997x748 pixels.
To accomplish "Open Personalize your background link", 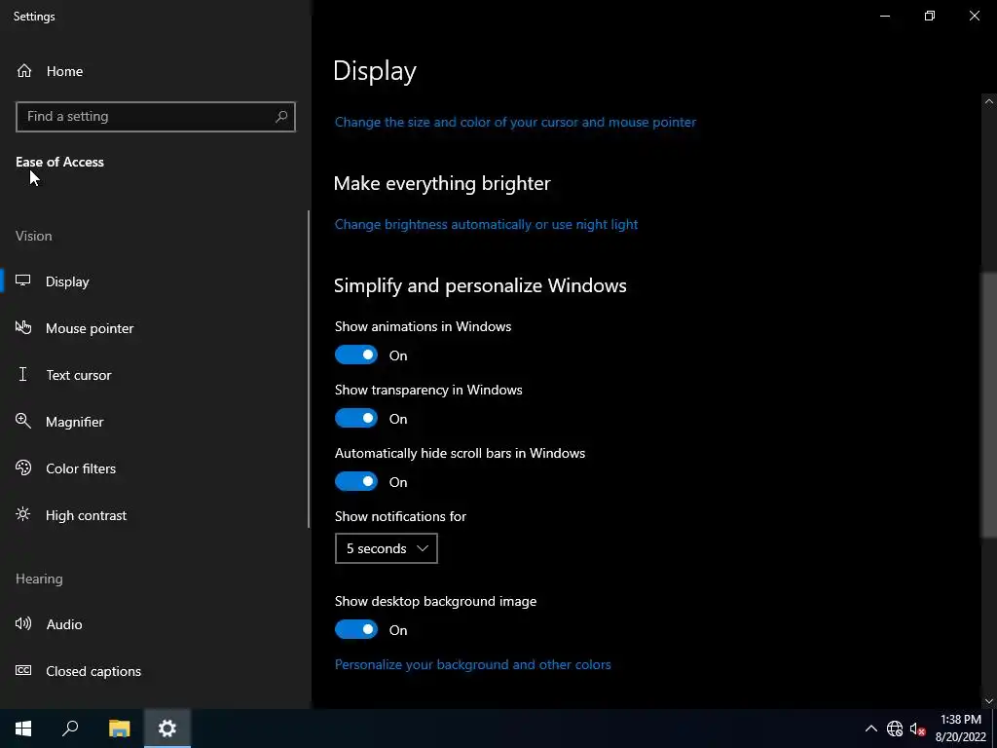I will pos(472,664).
